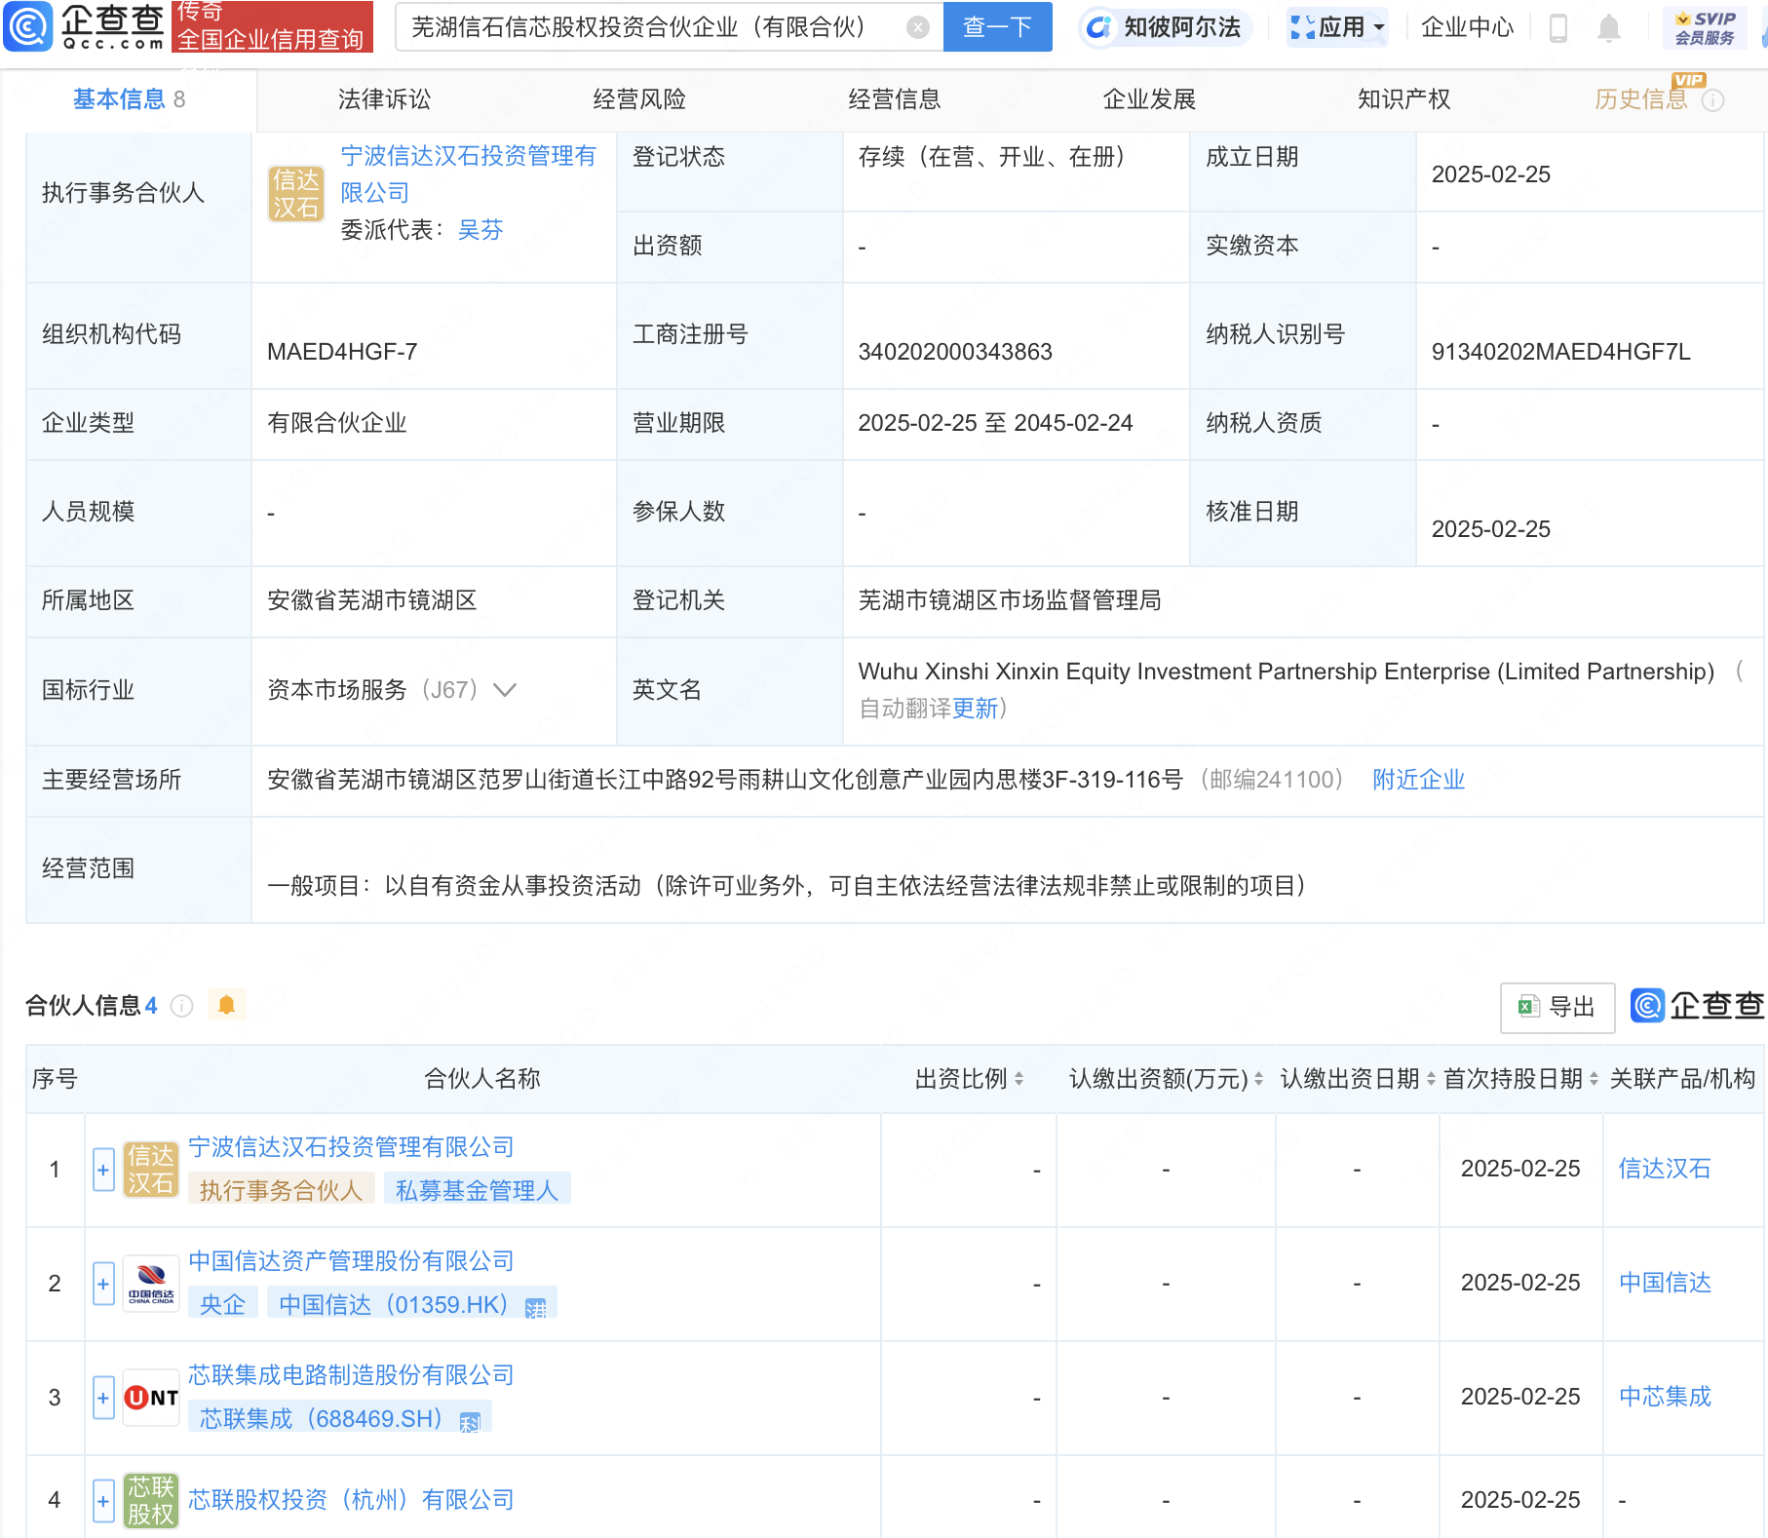Click the 信达汉石 logo beside 执行事务合伙人
Screen dimensions: 1768x1538
point(296,193)
